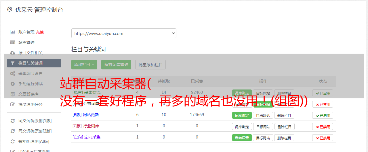Open the [定向] 定向采集 column link
The image size is (368, 152).
pyautogui.click(x=86, y=137)
